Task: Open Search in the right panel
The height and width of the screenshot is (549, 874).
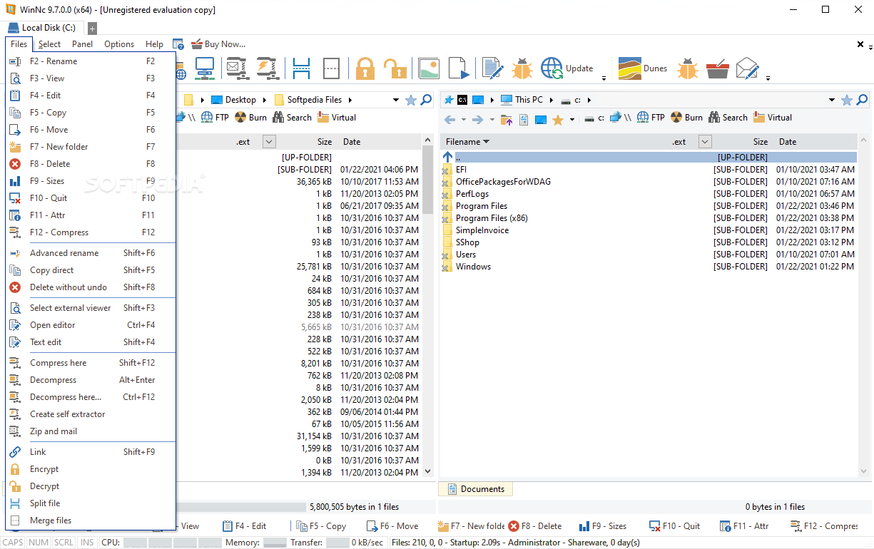Action: [x=727, y=118]
